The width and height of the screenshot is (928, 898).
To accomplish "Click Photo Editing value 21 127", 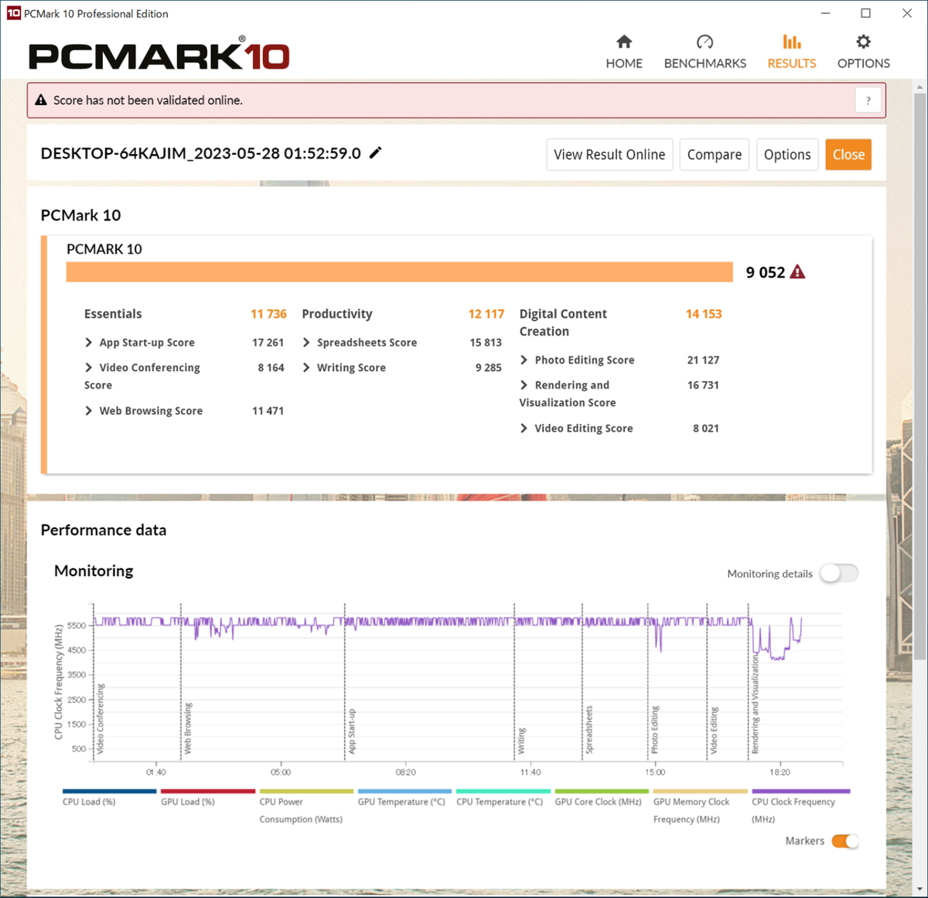I will (703, 360).
